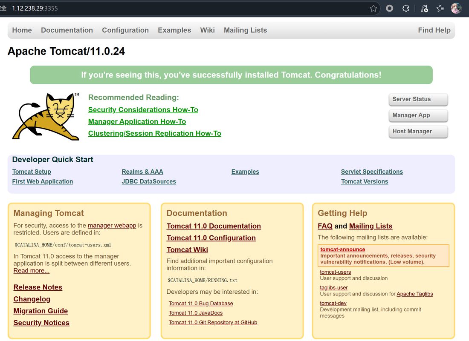Open Servlet Specifications link
469x341 pixels.
[372, 172]
